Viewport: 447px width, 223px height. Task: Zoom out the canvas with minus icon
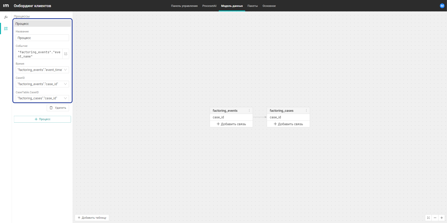click(435, 218)
